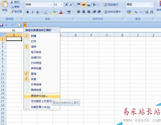Apply fill color bucket
The width and height of the screenshot is (161, 125).
tap(54, 12)
